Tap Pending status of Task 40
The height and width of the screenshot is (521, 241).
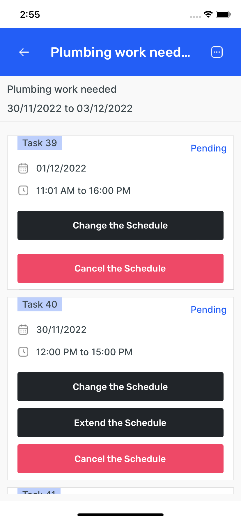(x=208, y=310)
